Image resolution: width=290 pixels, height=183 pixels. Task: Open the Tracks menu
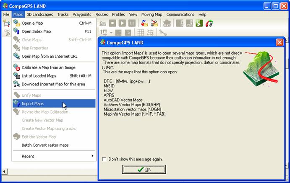tap(63, 14)
